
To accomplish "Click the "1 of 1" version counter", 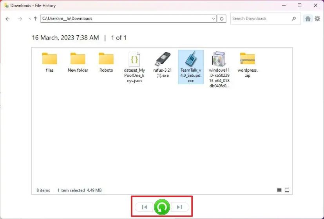I will click(x=119, y=38).
